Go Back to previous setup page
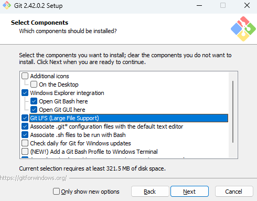This screenshot has width=257, height=201. (150, 192)
